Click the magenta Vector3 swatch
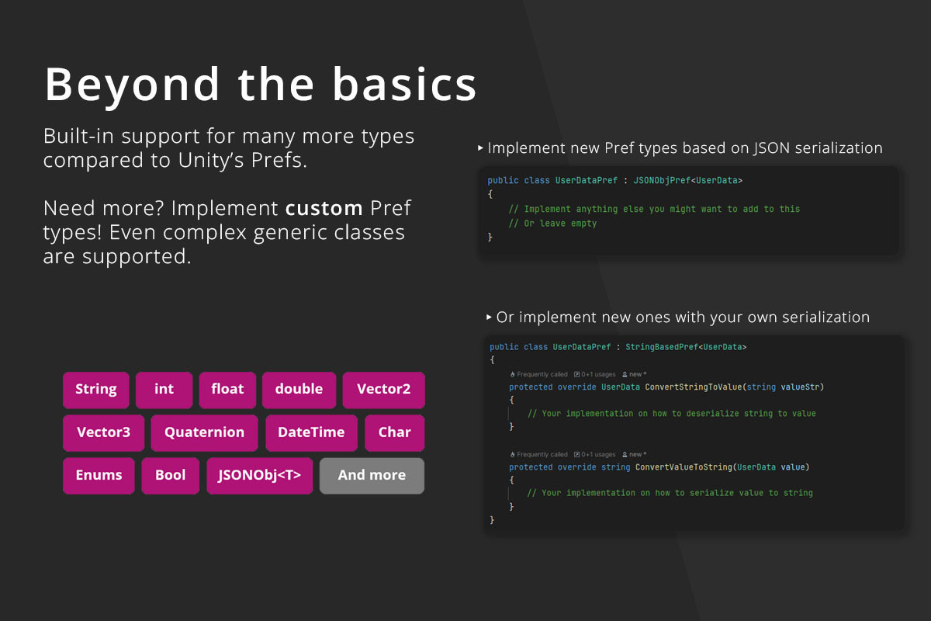The width and height of the screenshot is (931, 621). point(103,432)
